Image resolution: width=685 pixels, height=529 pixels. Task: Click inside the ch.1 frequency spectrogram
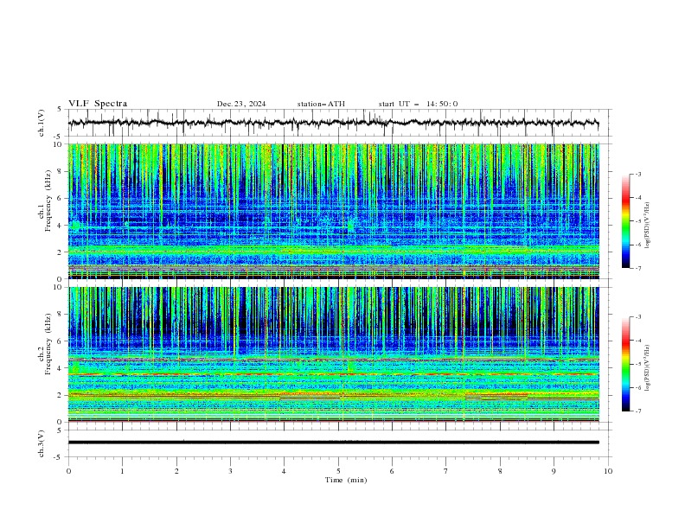[333, 211]
